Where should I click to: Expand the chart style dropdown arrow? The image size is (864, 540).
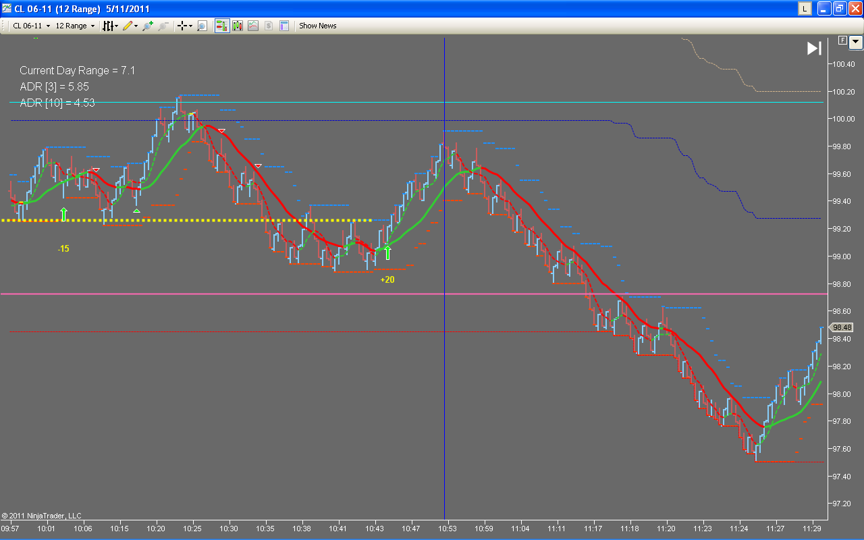click(x=117, y=26)
